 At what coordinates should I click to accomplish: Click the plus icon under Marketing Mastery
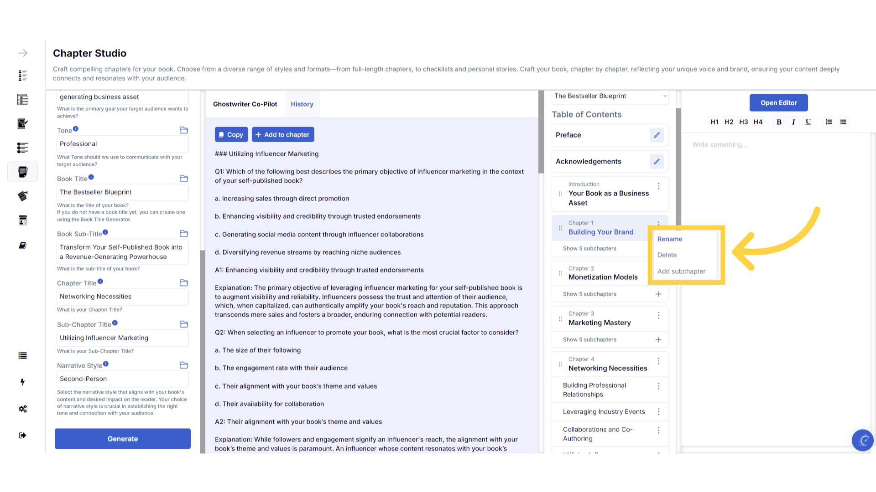(x=658, y=339)
